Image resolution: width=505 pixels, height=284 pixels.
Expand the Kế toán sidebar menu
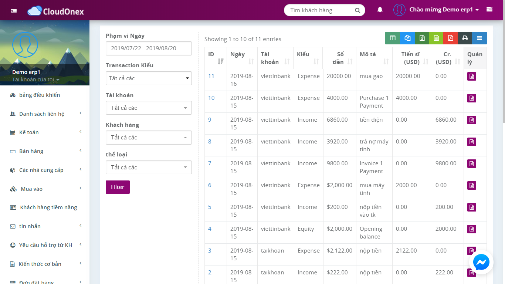[x=45, y=132]
